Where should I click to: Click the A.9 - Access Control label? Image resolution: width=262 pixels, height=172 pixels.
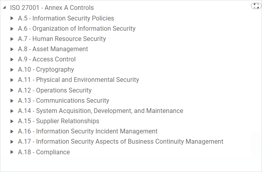coord(47,59)
